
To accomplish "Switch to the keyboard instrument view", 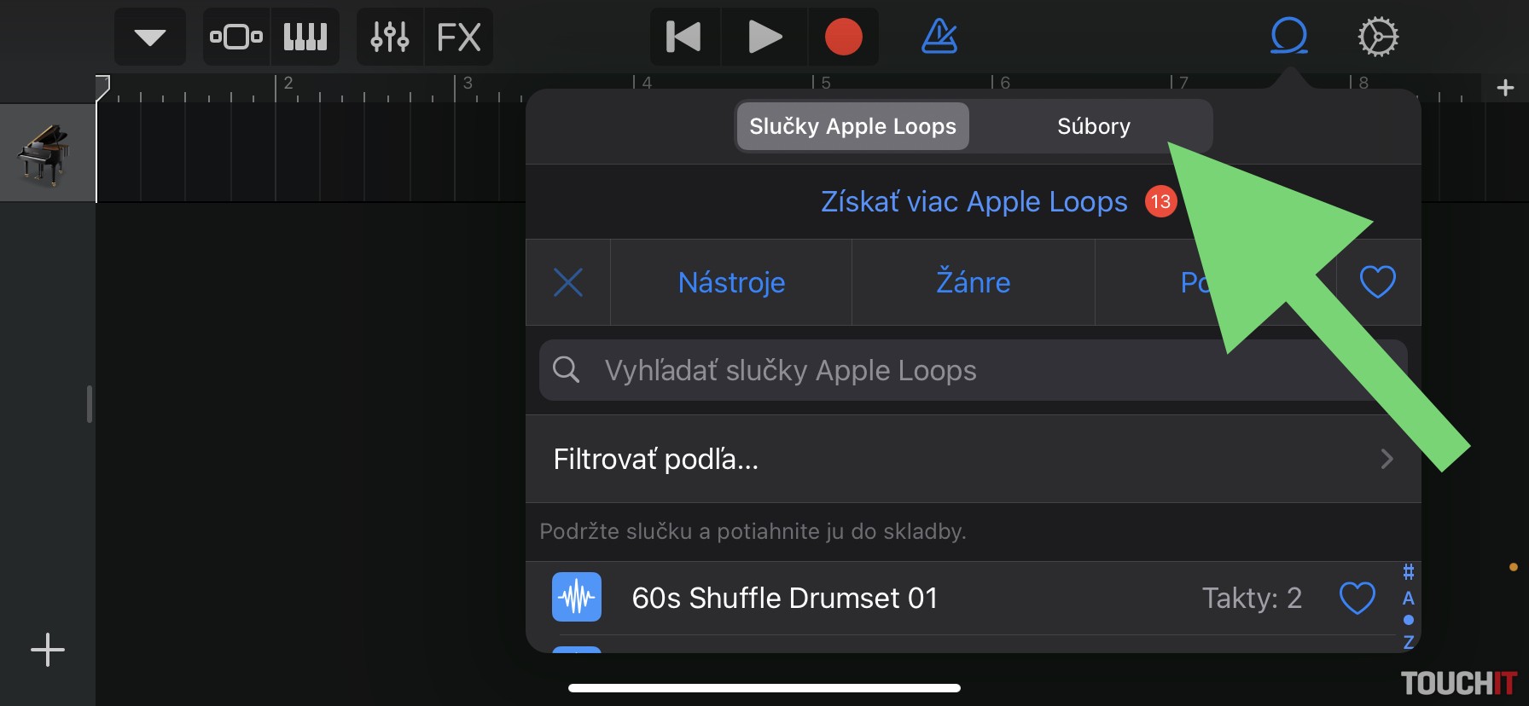I will [305, 38].
